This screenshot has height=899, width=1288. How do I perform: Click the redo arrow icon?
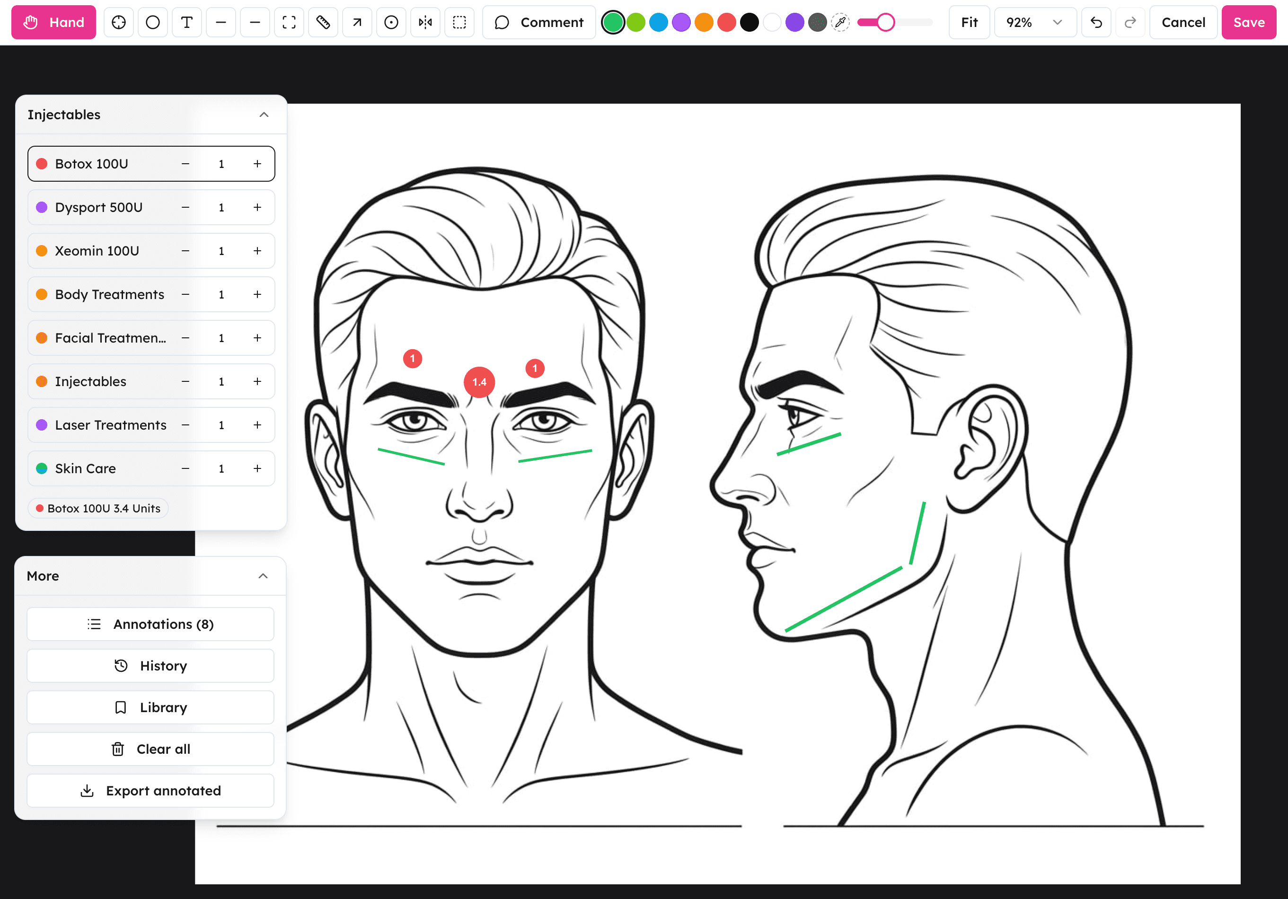coord(1130,22)
